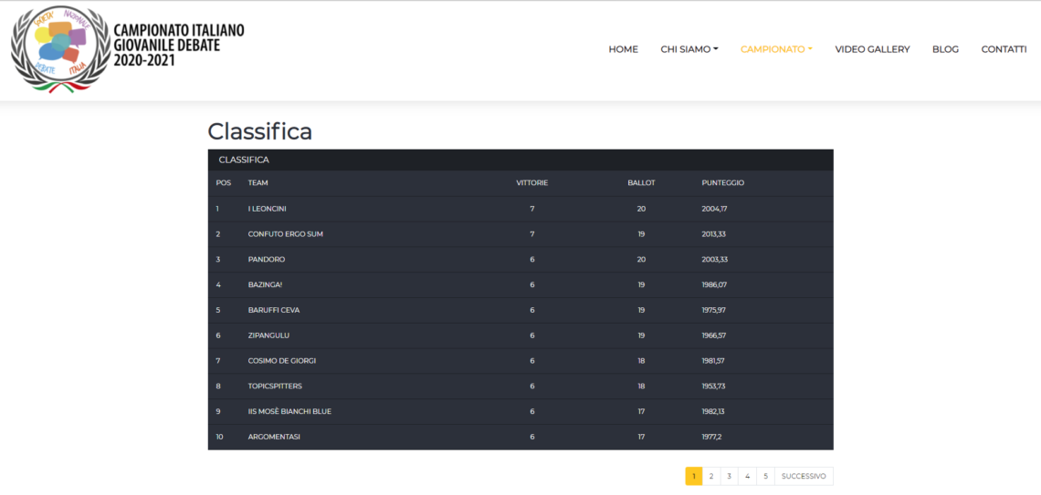Click the vittorie value 7 for Confuto Ergo Sum
This screenshot has width=1041, height=495.
click(532, 234)
